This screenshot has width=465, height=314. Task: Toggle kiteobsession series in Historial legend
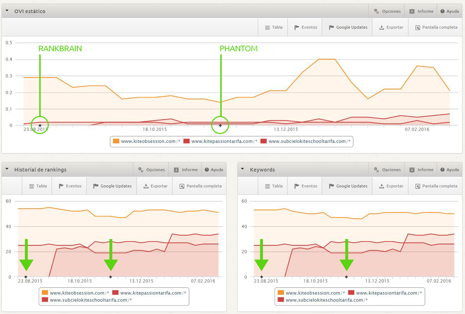point(80,293)
